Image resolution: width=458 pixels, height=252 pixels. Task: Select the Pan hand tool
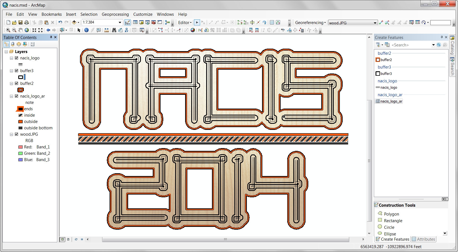(20, 30)
